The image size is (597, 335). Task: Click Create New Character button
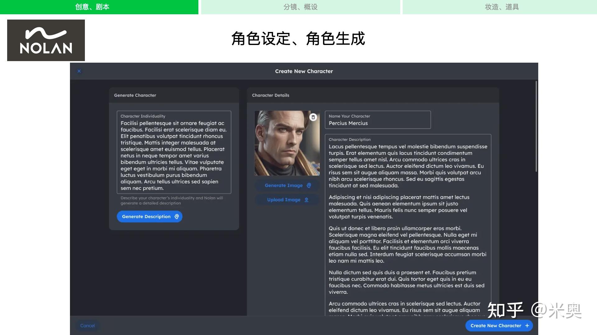[499, 326]
